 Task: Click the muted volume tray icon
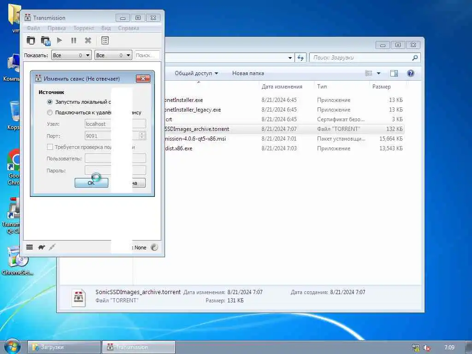[x=426, y=348]
